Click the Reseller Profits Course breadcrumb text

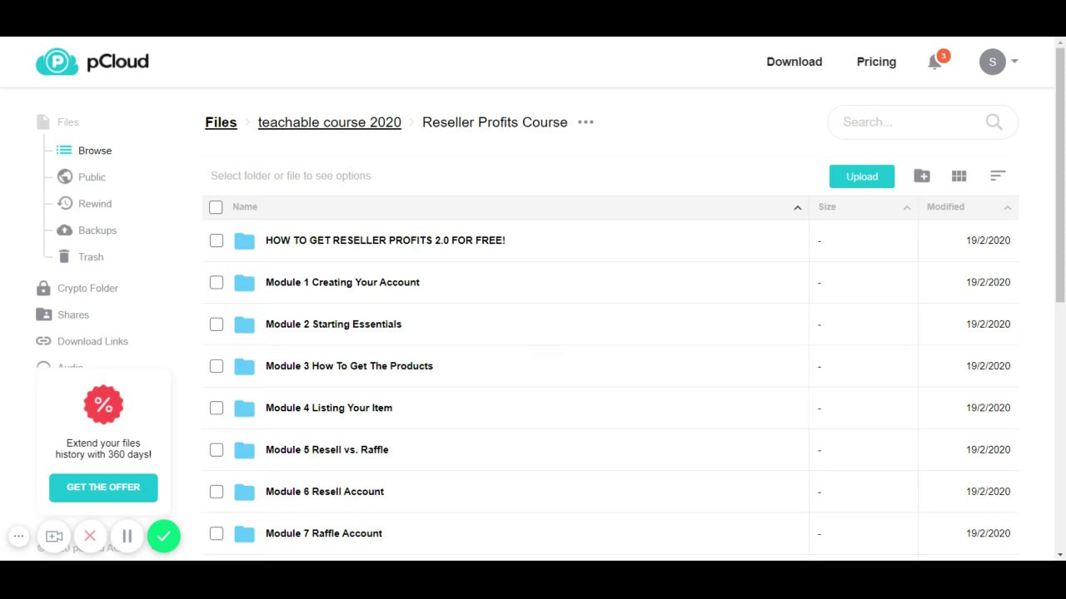(x=495, y=122)
